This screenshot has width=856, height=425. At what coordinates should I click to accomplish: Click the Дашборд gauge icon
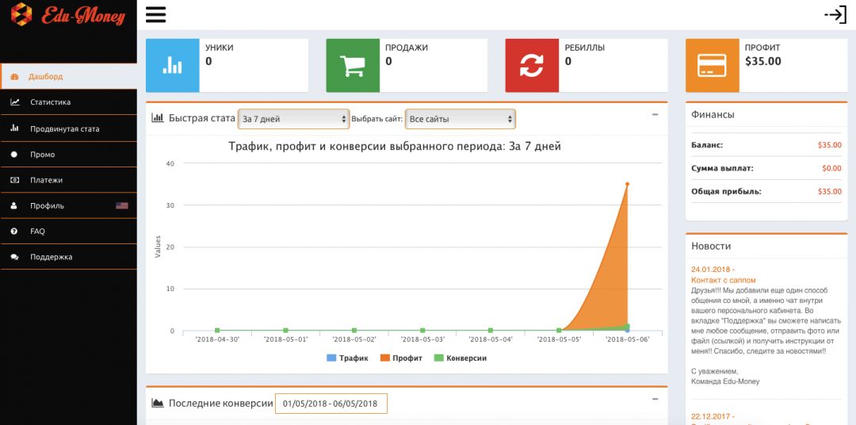15,77
